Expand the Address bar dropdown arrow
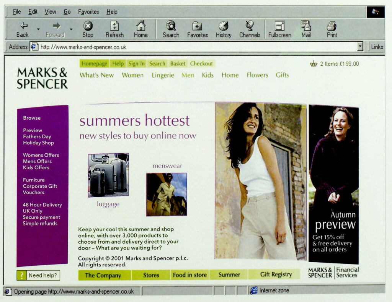 pyautogui.click(x=359, y=47)
